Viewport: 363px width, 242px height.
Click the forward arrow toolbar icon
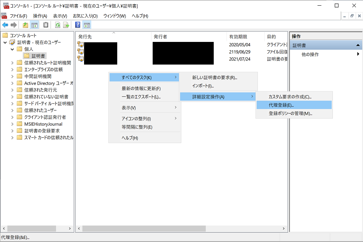pyautogui.click(x=14, y=25)
